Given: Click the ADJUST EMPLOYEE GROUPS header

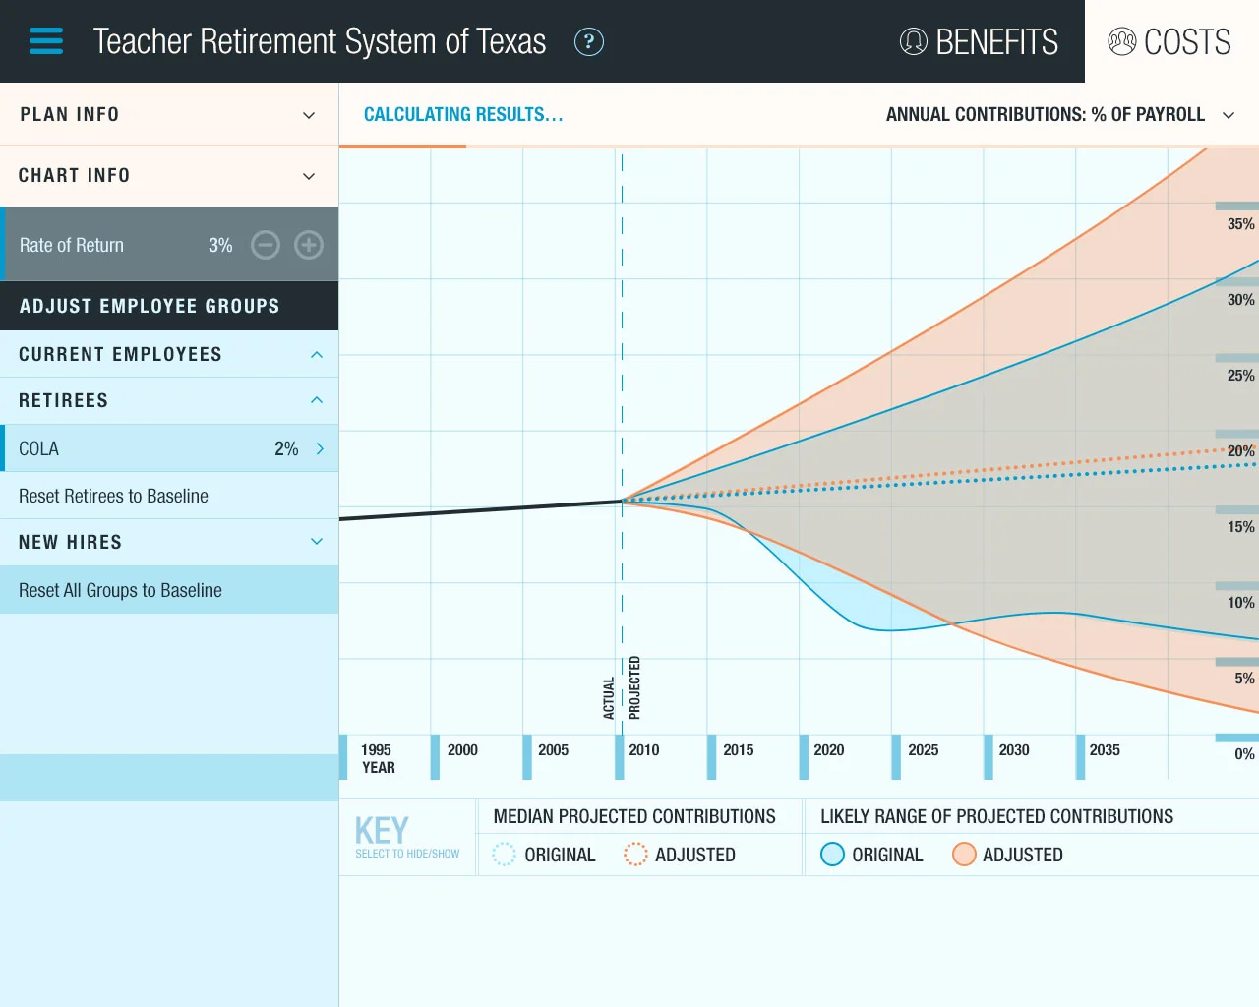Looking at the screenshot, I should [x=169, y=306].
